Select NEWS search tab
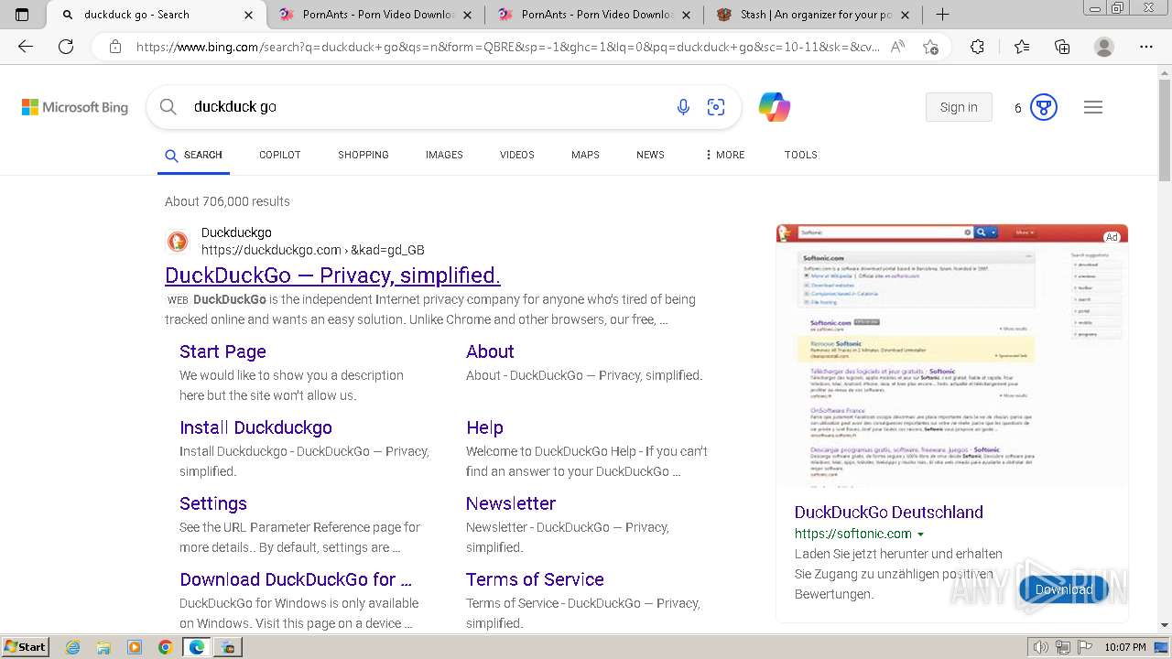Viewport: 1172px width, 659px height. [650, 155]
